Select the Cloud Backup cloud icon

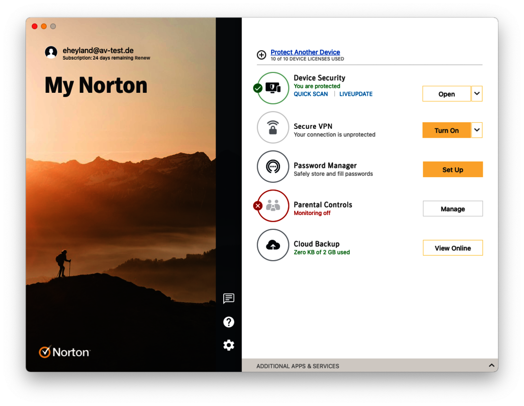click(273, 245)
